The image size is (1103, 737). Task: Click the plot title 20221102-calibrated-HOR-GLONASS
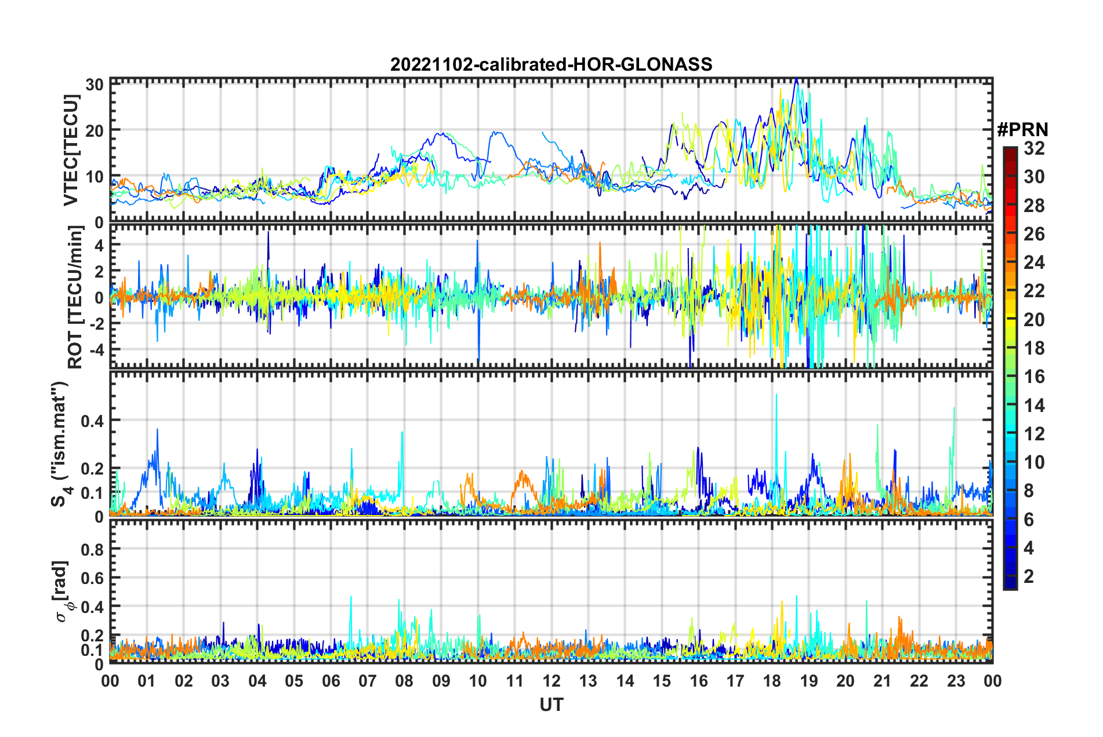[551, 64]
